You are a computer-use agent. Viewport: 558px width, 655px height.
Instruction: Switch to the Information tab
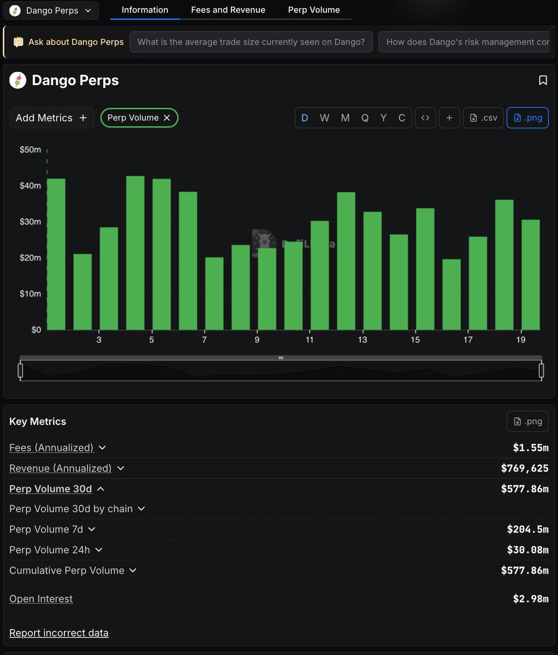(x=145, y=10)
